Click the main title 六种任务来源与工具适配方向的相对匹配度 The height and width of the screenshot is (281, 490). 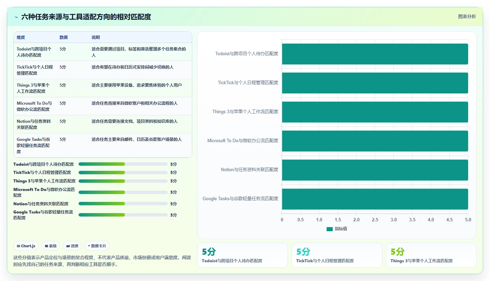86,17
